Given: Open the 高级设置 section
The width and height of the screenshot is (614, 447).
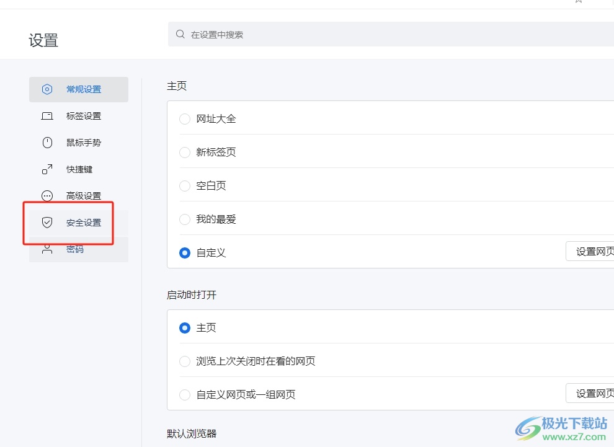Looking at the screenshot, I should tap(79, 196).
